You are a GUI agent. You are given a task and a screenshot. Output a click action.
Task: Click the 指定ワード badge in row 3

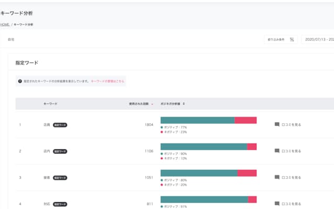click(60, 178)
